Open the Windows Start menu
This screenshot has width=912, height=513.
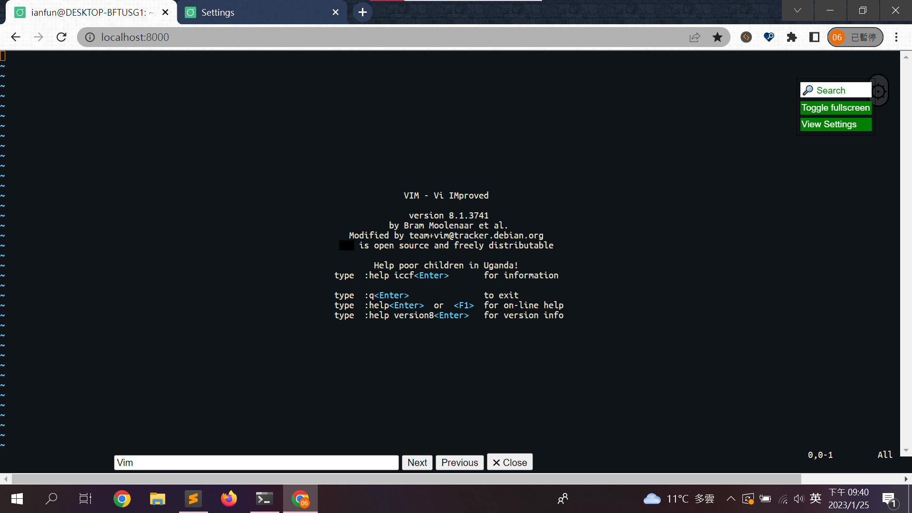point(17,499)
